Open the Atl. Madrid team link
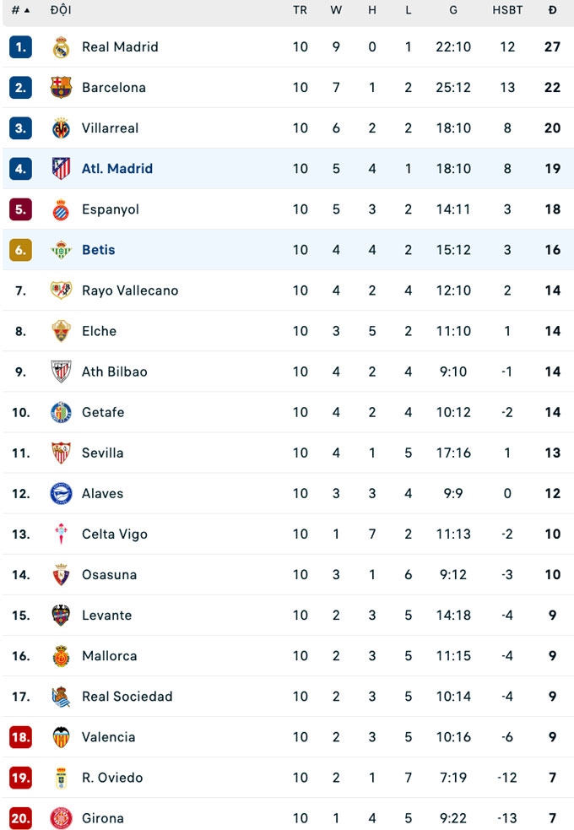574x830 pixels. (x=117, y=169)
